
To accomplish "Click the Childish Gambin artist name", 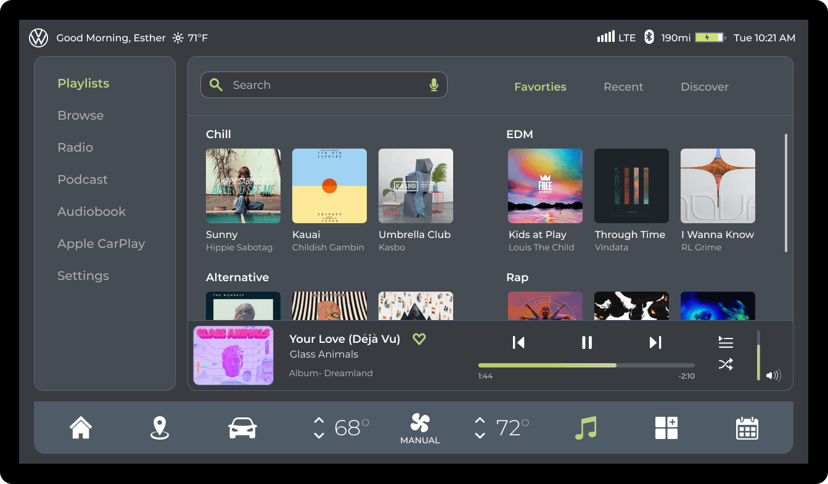I will click(328, 247).
